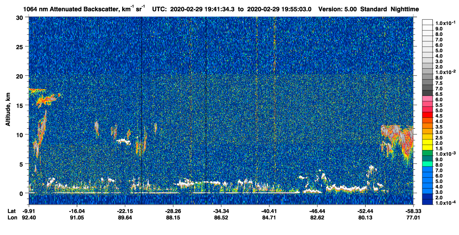Click latitude value '-40.41'
This screenshot has width=459, height=235.
pyautogui.click(x=269, y=211)
